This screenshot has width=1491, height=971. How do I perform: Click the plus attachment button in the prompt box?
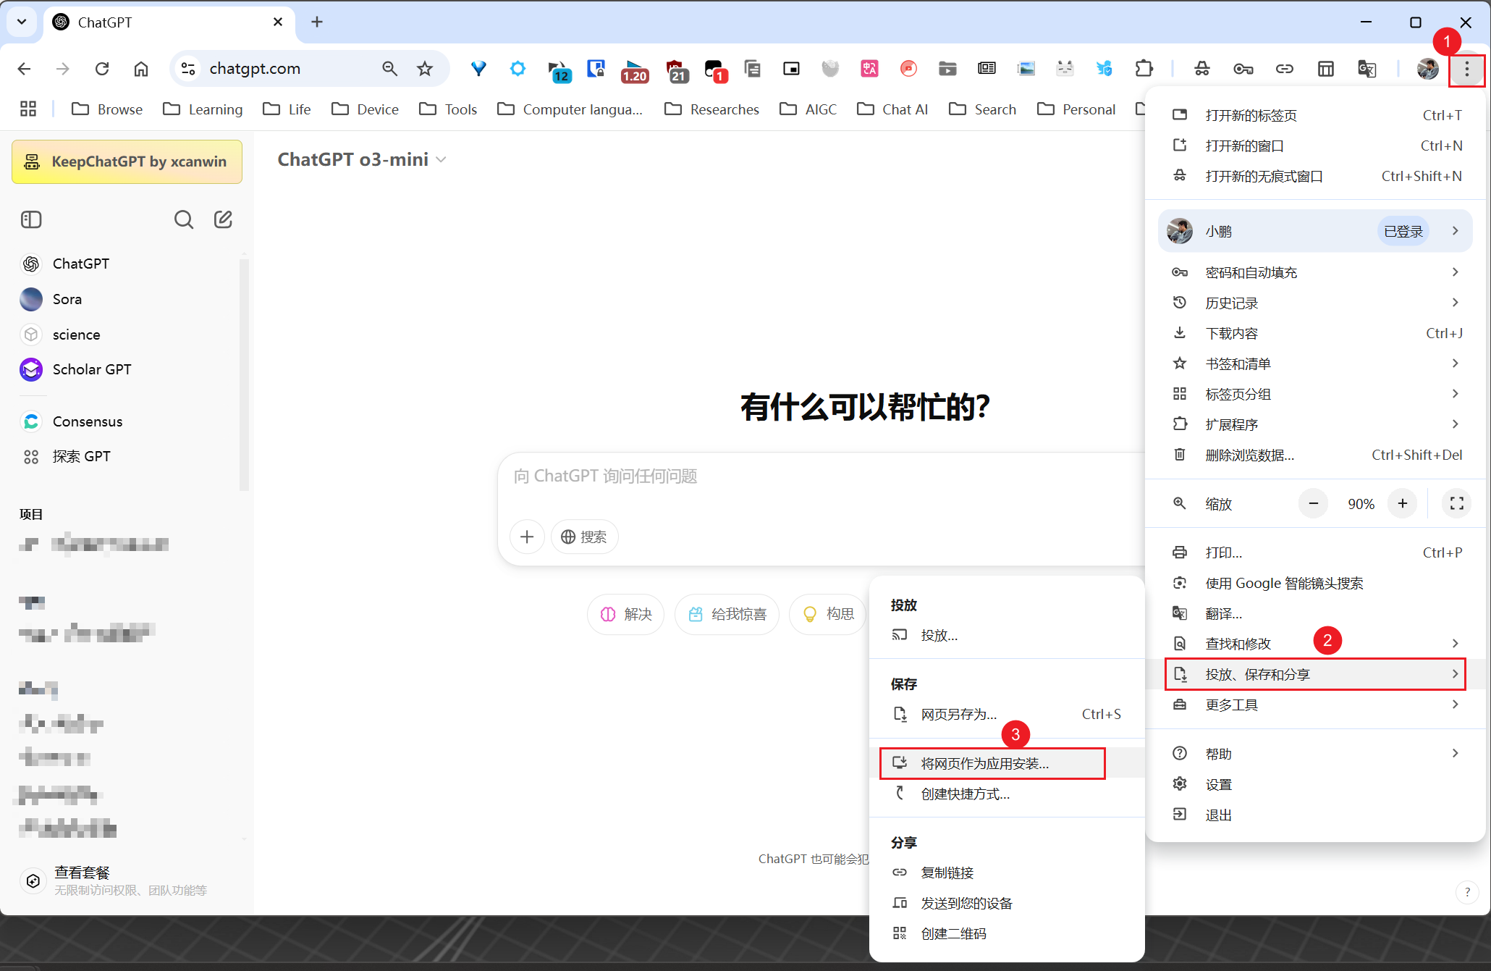coord(527,537)
